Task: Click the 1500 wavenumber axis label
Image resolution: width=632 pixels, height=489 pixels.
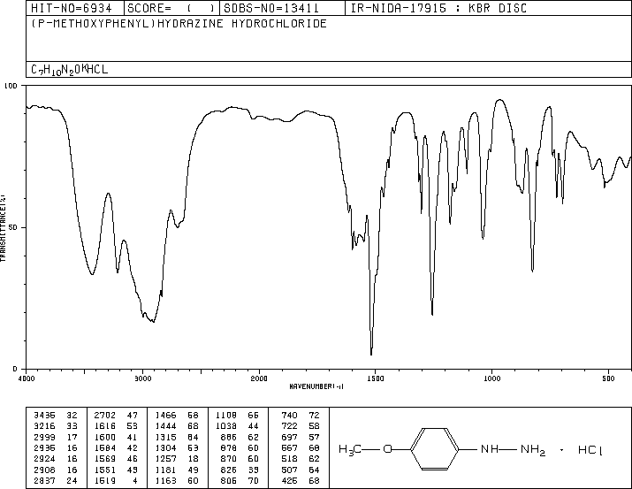Action: pos(376,378)
